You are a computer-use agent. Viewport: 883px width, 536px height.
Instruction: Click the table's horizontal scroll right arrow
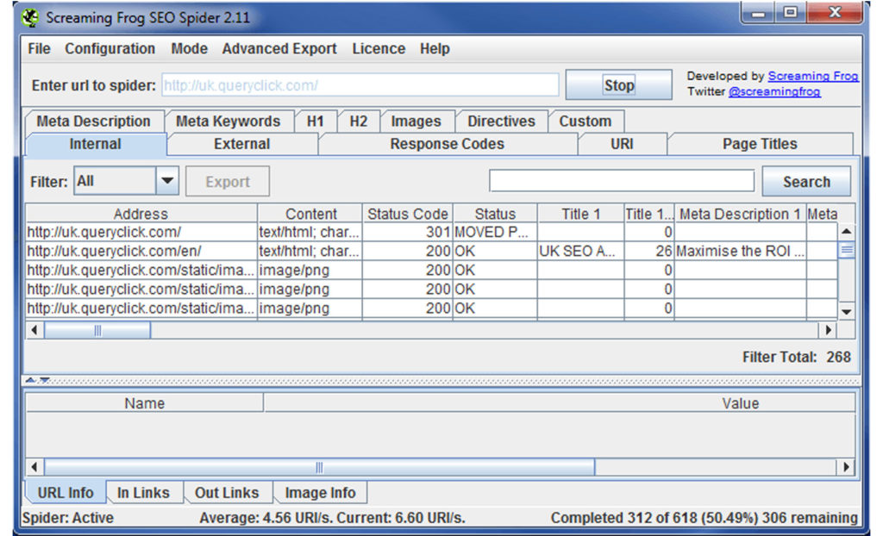point(827,330)
